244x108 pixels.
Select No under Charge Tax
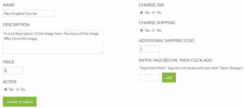click(x=153, y=13)
